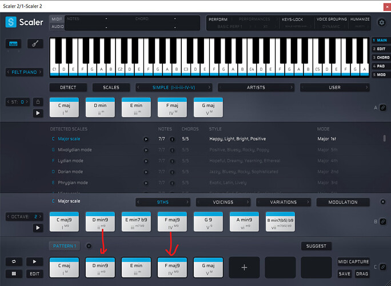This screenshot has width=391, height=286.
Task: Open VOICINGS dropdown
Action: pos(223,202)
